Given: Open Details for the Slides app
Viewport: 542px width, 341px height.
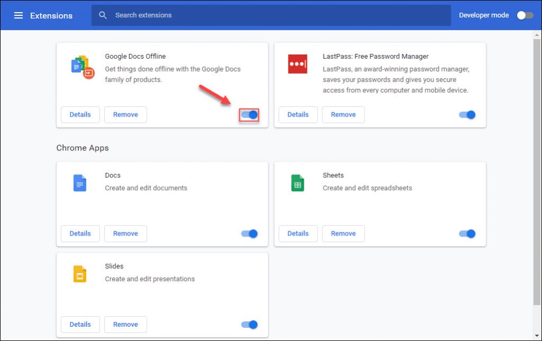Looking at the screenshot, I should coord(80,325).
